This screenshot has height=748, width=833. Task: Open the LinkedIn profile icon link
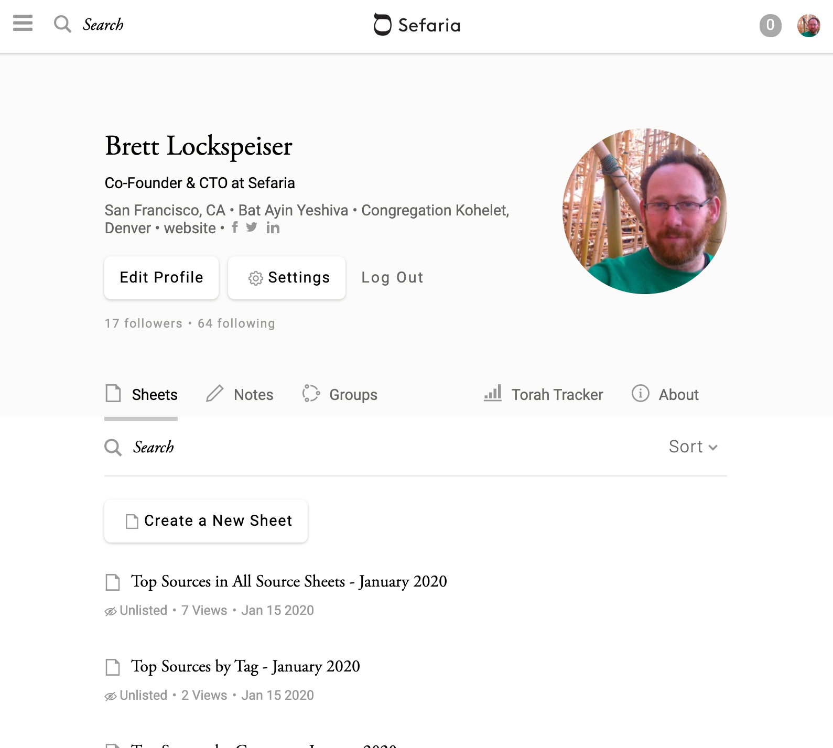coord(273,227)
